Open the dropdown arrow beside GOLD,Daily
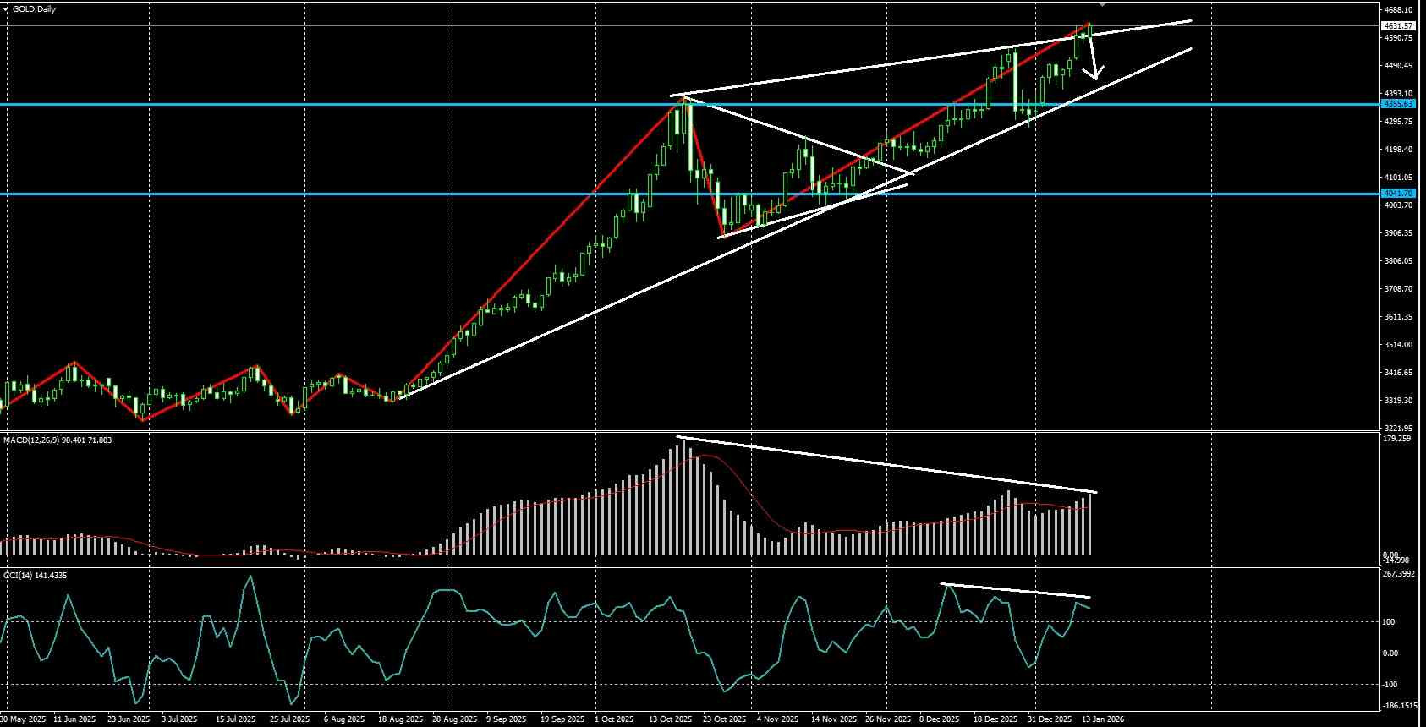1426x727 pixels. 6,9
